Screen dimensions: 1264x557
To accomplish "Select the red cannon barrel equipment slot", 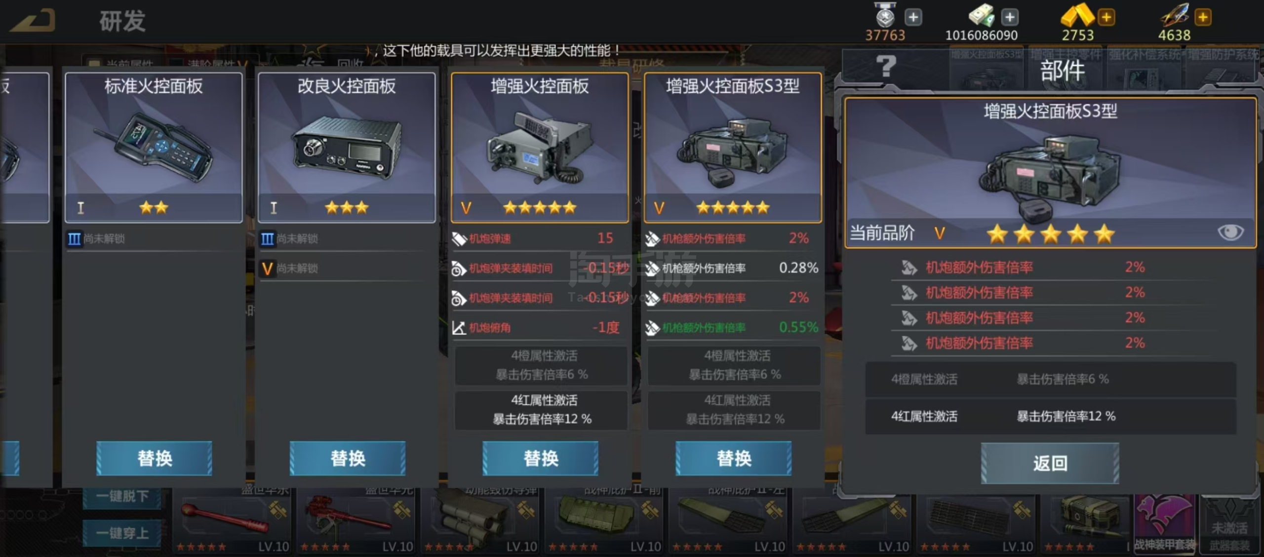I will click(x=231, y=524).
